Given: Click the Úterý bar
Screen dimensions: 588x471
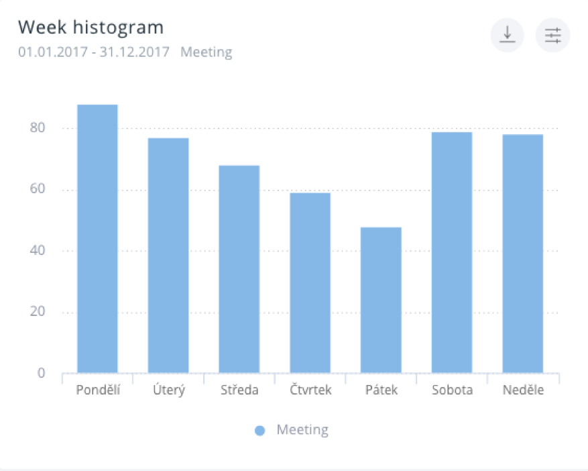Looking at the screenshot, I should click(168, 256).
